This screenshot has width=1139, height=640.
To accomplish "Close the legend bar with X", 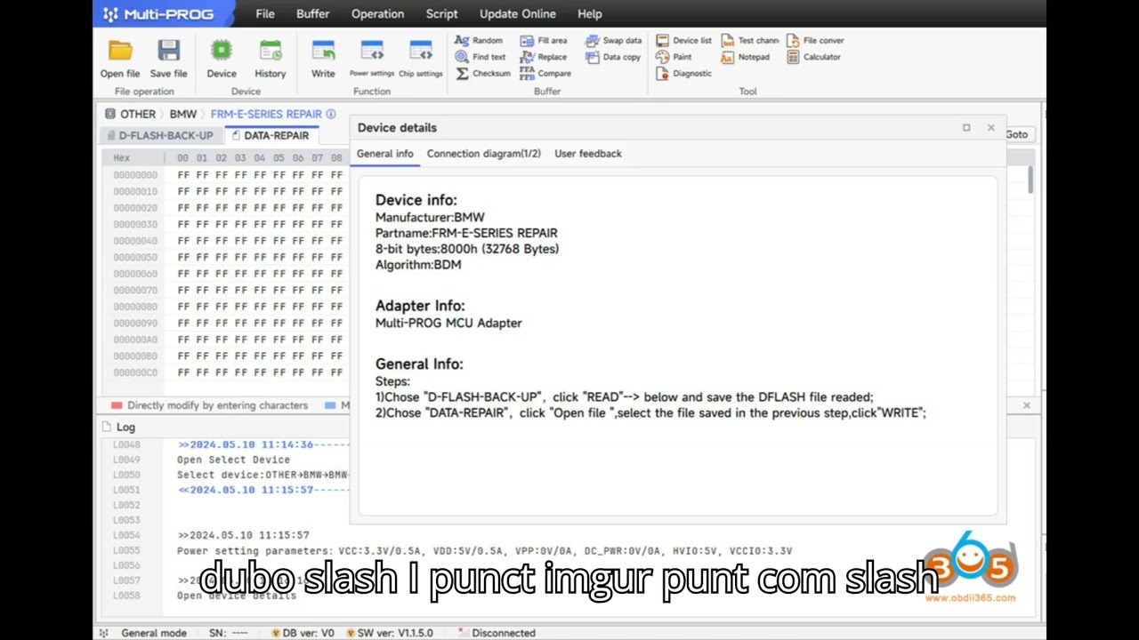I will (x=1026, y=405).
